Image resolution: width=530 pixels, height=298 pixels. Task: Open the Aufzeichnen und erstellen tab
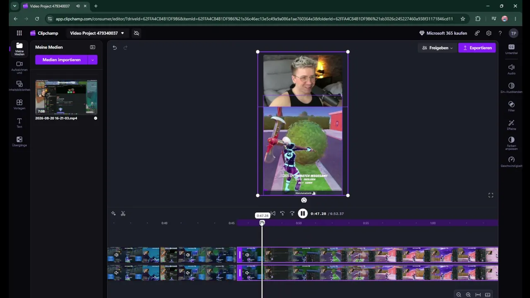point(19,67)
